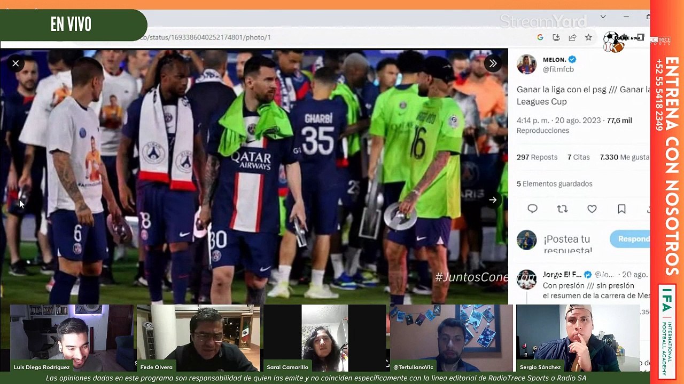Click MELON.'s verified badge
684x384 pixels.
[572, 60]
